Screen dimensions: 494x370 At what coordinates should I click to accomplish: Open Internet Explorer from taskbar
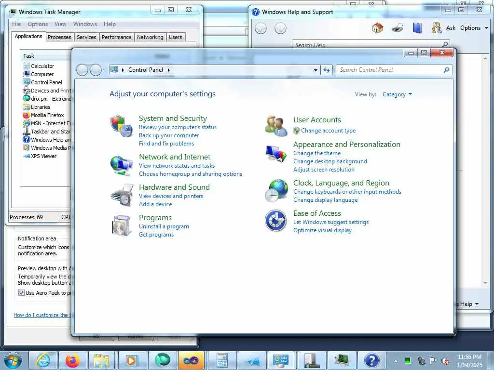click(43, 360)
